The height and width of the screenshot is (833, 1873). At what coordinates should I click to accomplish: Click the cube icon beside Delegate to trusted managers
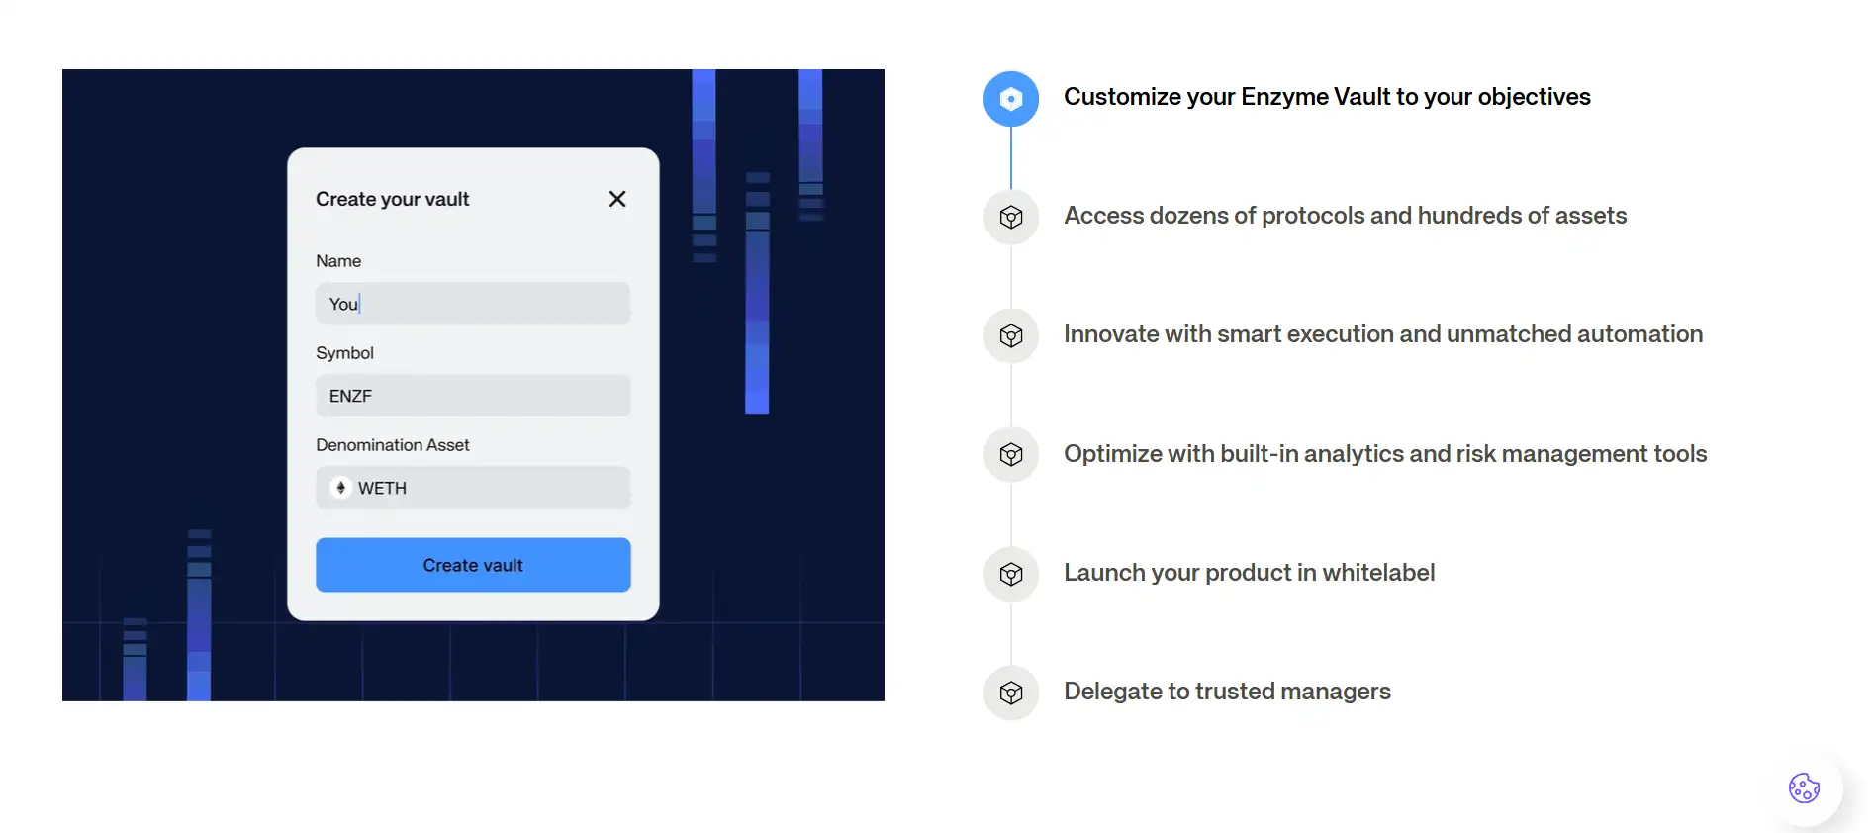(x=1010, y=693)
